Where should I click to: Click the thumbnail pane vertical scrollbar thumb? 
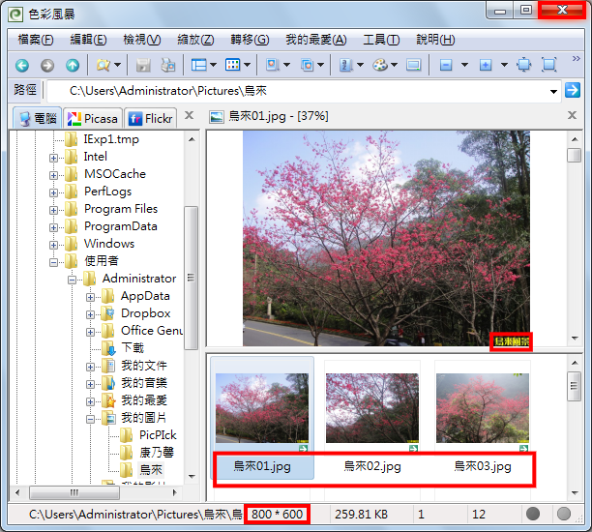(x=575, y=386)
